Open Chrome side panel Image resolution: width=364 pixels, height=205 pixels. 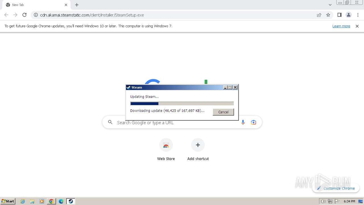339,15
